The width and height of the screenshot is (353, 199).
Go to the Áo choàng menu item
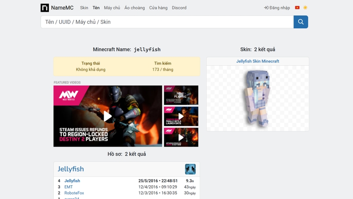click(x=135, y=8)
